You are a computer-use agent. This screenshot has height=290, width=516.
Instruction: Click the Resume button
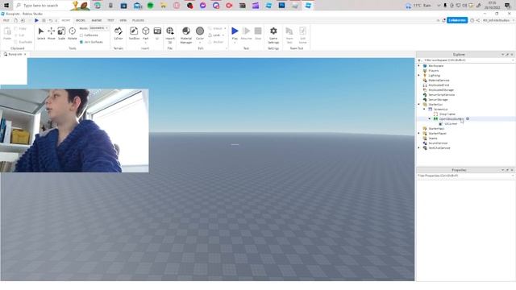[x=246, y=33]
